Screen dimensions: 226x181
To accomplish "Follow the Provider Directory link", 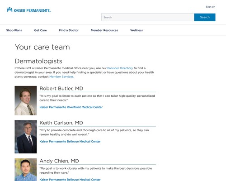I will pos(120,68).
